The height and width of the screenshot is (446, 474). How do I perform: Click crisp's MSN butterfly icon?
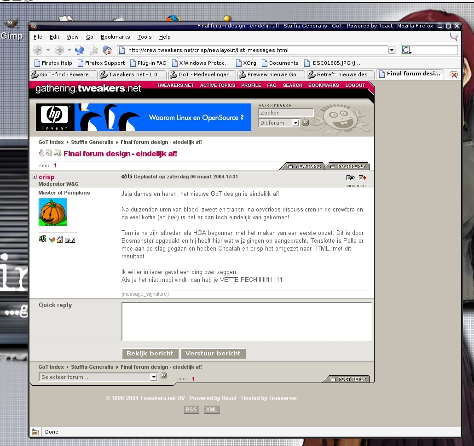[x=52, y=240]
